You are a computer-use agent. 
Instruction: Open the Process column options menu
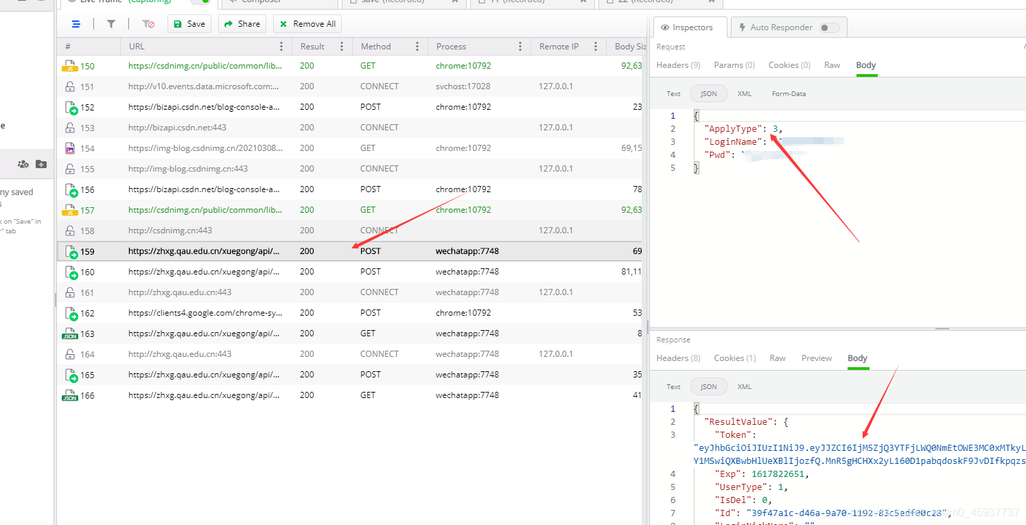[x=520, y=47]
